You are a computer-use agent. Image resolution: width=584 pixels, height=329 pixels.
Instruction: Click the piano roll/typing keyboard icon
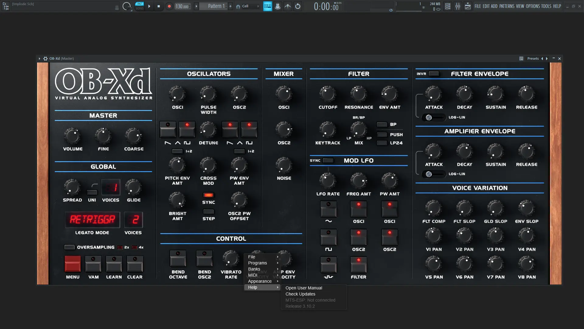coord(267,6)
